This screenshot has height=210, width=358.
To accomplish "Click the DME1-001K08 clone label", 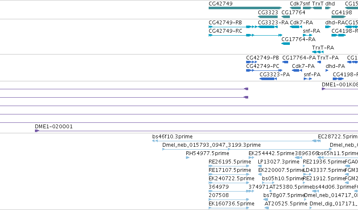I will 340,85.
